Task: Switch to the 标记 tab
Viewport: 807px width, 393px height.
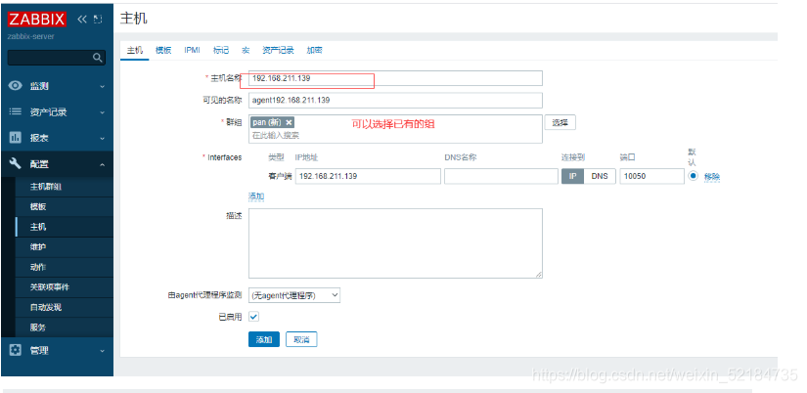Action: coord(221,51)
